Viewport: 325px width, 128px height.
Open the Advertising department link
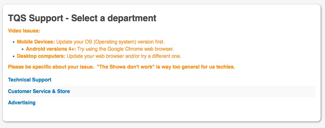[x=22, y=103]
